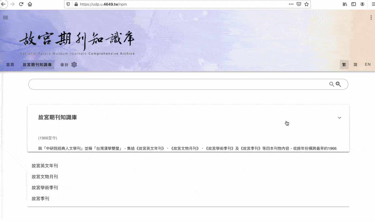This screenshot has height=222, width=375.
Task: Select the 首頁 navigation item
Action: [10, 65]
